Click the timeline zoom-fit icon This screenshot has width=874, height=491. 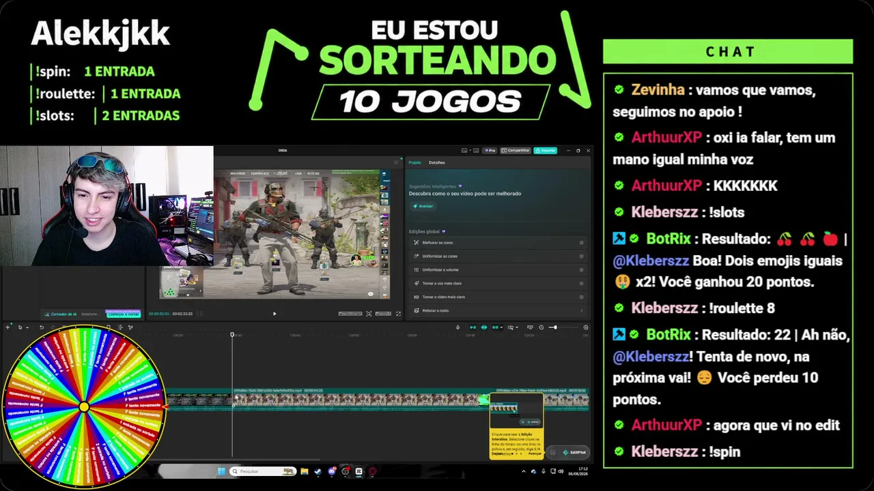[x=585, y=327]
